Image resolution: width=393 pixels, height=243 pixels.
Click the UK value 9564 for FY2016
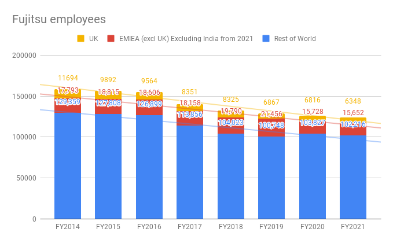(x=149, y=81)
